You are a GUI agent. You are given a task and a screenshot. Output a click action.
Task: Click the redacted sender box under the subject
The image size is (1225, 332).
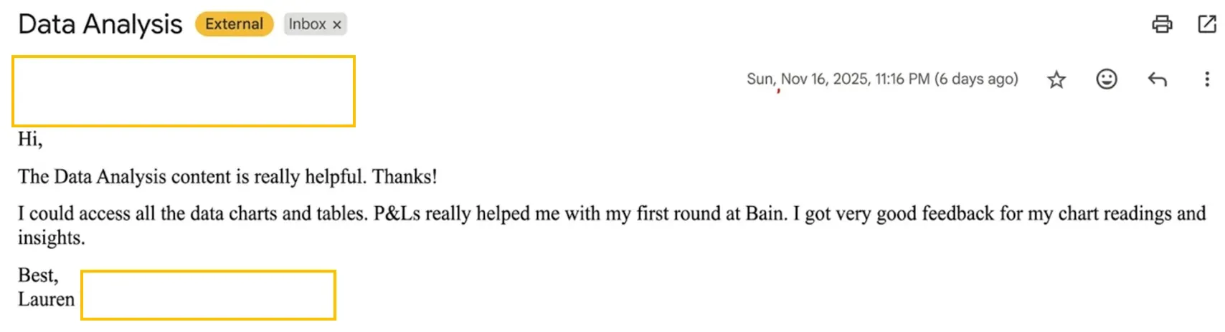pos(184,92)
